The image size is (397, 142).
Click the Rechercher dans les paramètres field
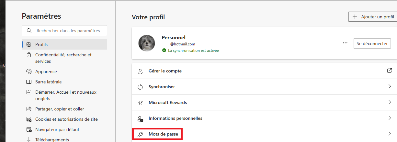tap(64, 31)
